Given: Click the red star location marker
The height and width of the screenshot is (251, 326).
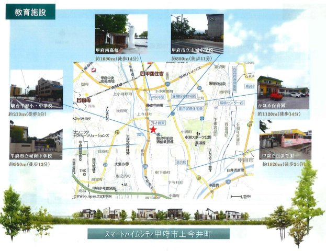Looking at the screenshot, I should (x=153, y=129).
